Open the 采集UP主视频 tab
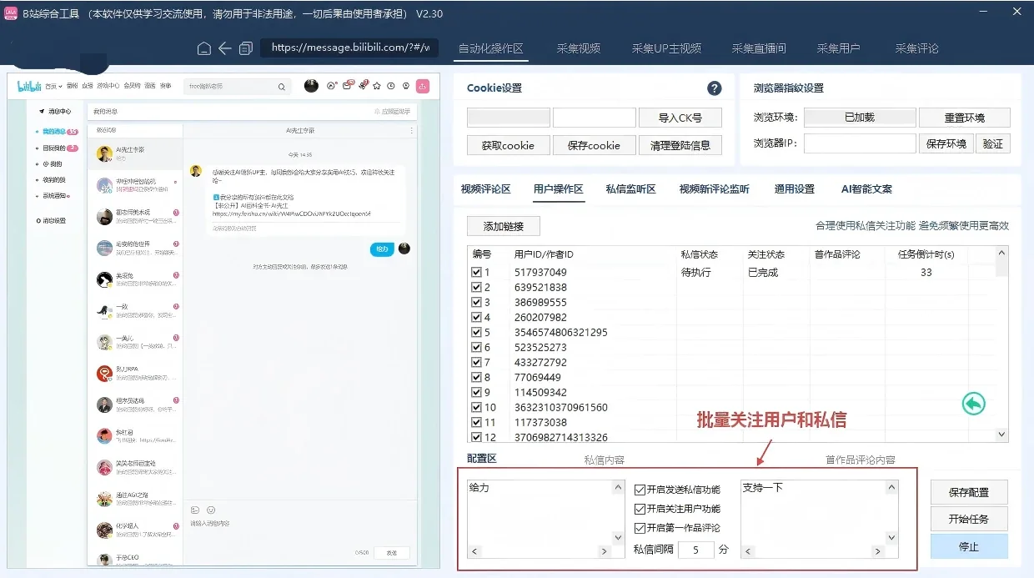Screen dimensions: 1034x578 [x=666, y=48]
